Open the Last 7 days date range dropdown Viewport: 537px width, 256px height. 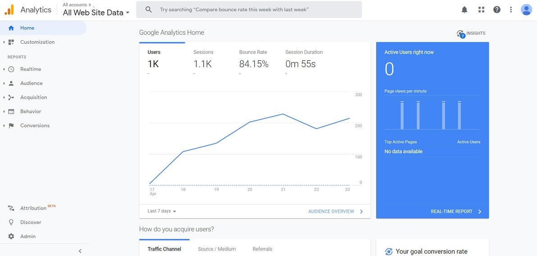pyautogui.click(x=162, y=211)
